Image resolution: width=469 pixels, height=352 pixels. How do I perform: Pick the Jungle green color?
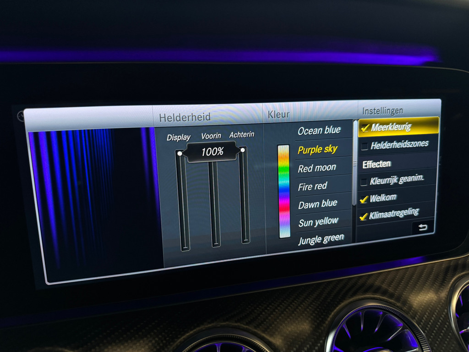click(321, 239)
